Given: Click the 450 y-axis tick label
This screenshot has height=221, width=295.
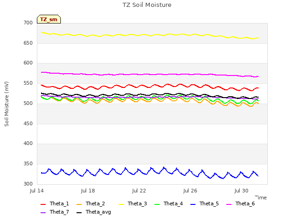Looking at the screenshot, I should (28, 124).
